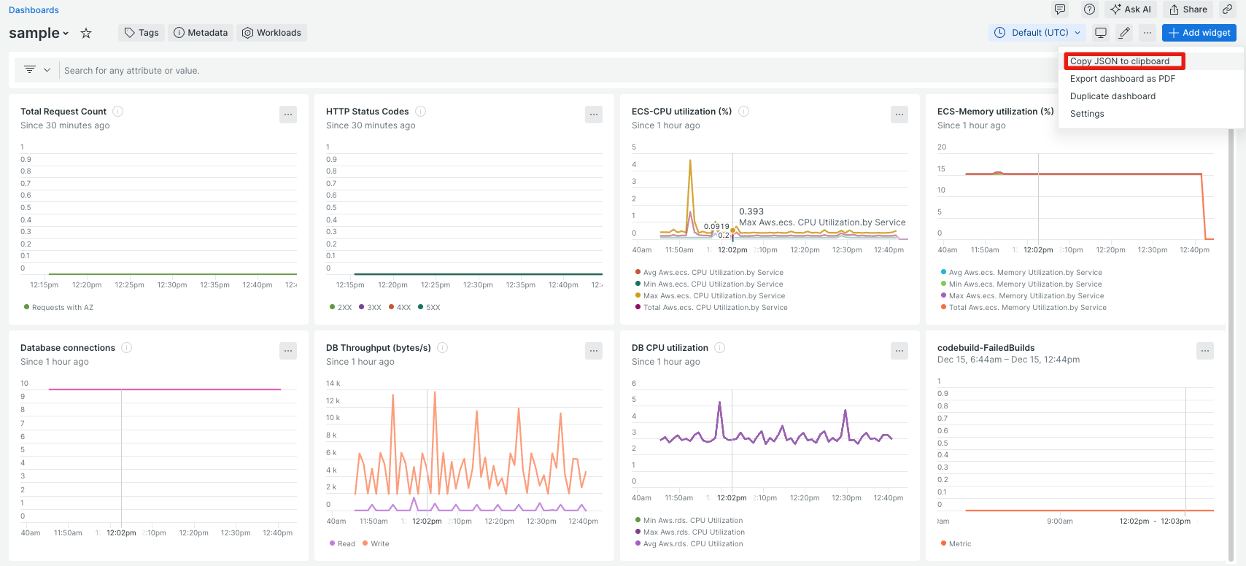This screenshot has width=1246, height=566.
Task: Click the Add widget button
Action: pyautogui.click(x=1199, y=33)
